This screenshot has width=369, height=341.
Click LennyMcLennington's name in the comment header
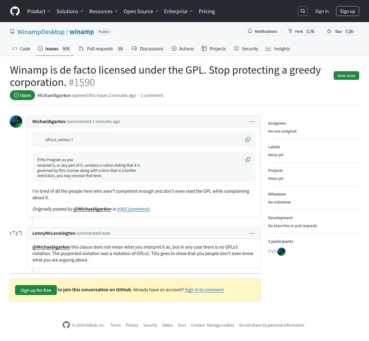[54, 233]
